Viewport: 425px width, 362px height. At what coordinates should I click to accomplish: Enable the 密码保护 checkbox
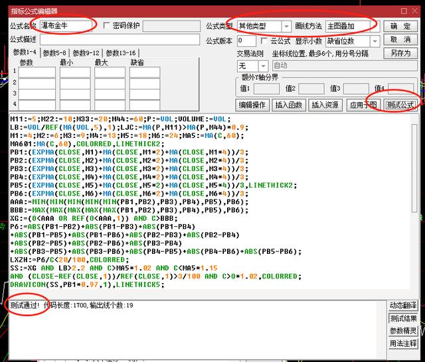[106, 26]
